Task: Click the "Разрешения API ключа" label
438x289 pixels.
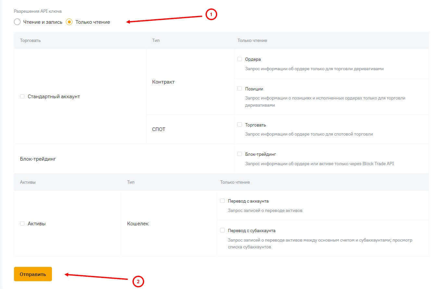Action: 38,11
